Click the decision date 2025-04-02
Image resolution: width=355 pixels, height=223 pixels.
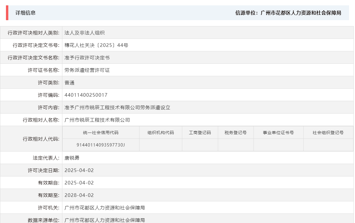tap(79, 170)
